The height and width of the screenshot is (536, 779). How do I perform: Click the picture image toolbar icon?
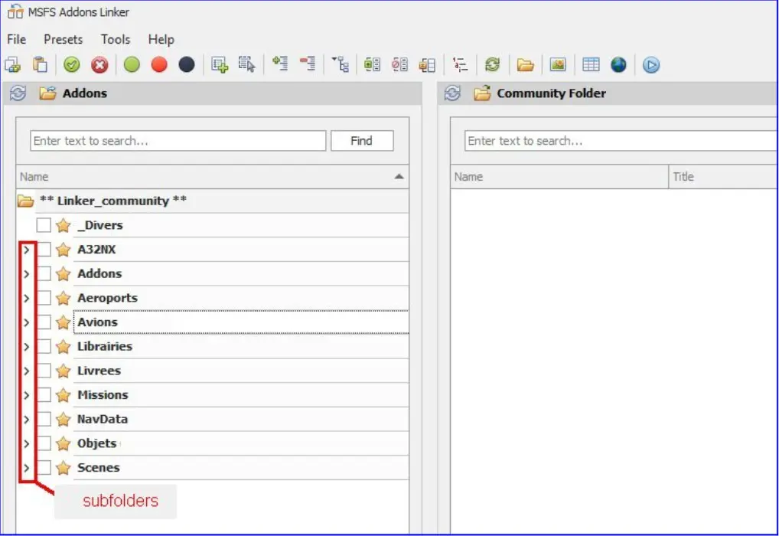(x=558, y=64)
